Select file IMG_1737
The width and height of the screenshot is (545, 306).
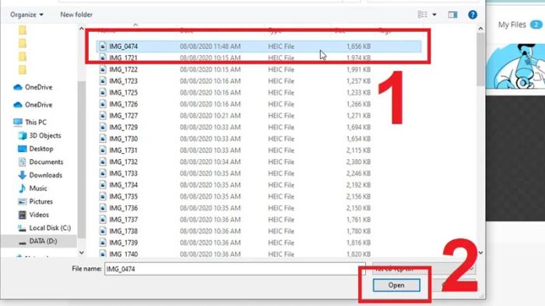(x=258, y=219)
